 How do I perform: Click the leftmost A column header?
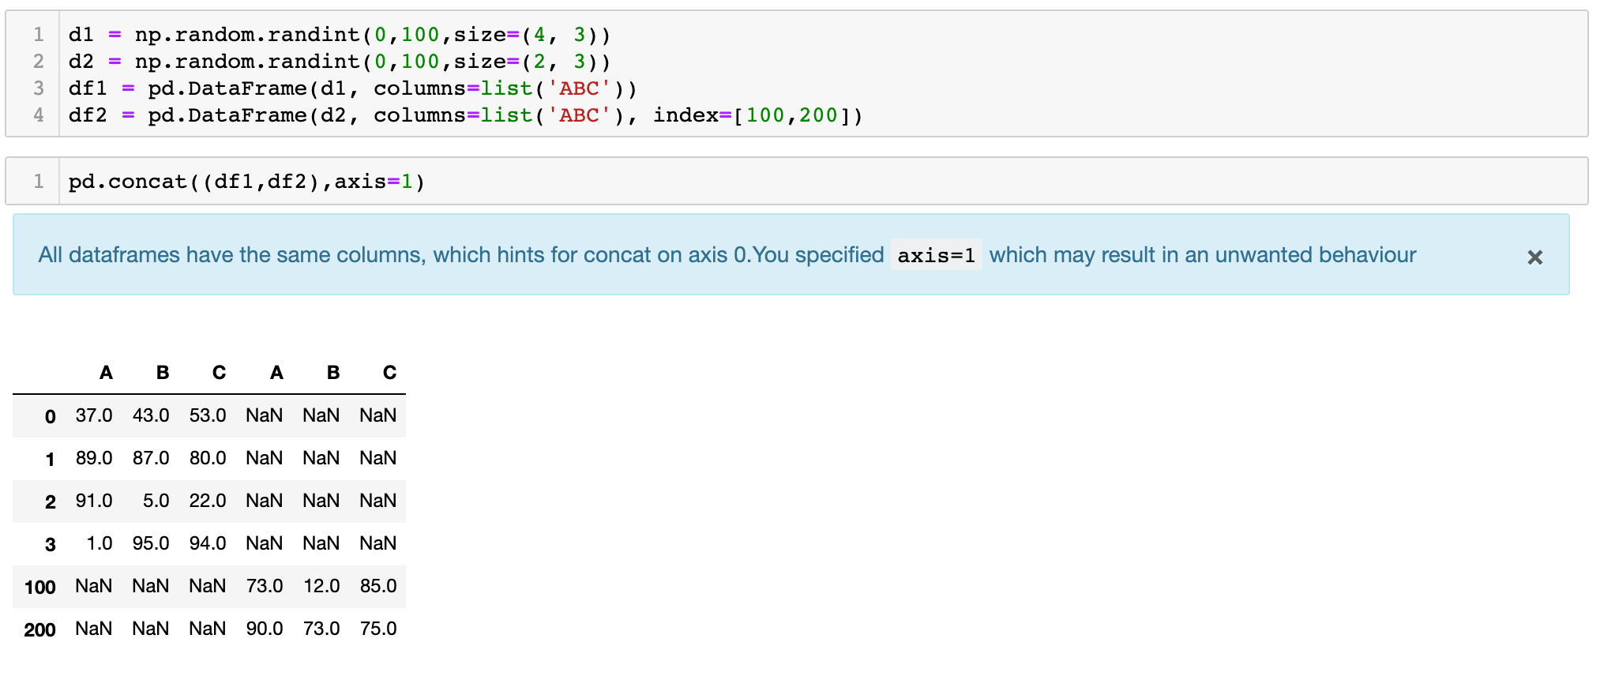[106, 373]
